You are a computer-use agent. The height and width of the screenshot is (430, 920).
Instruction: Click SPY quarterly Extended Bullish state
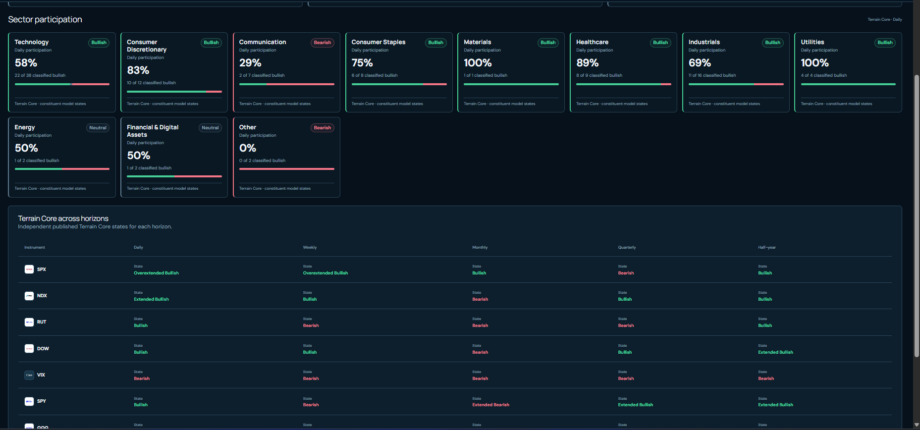[x=635, y=405]
